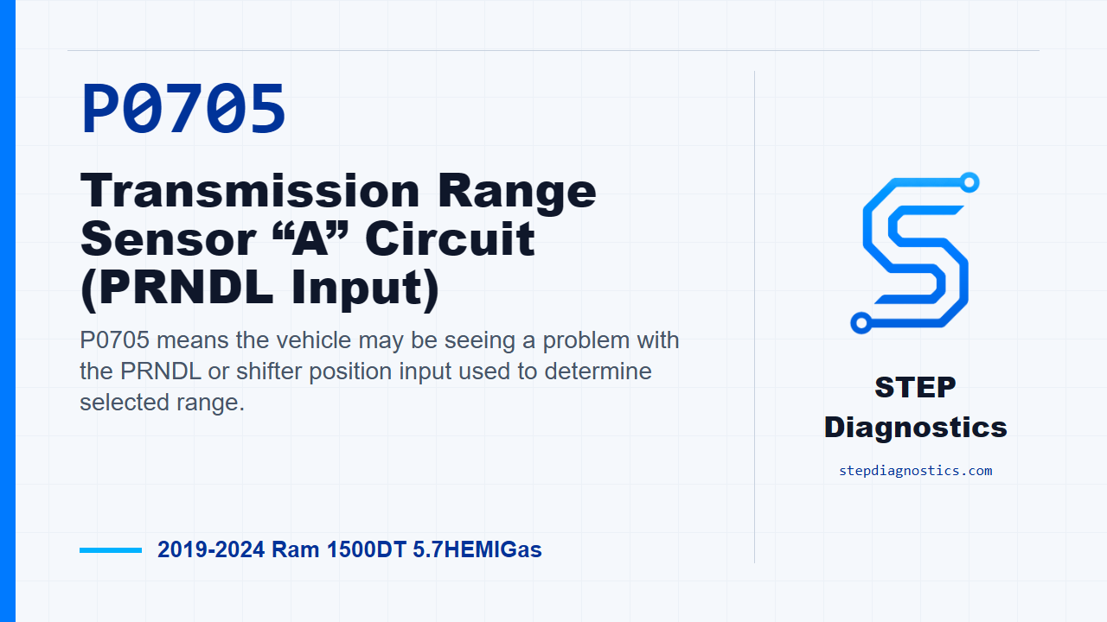Click the horizontal rule above P0705
The height and width of the screenshot is (622, 1107).
pos(553,50)
